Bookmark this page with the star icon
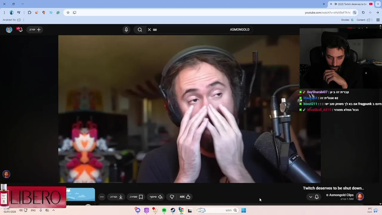 (68, 13)
